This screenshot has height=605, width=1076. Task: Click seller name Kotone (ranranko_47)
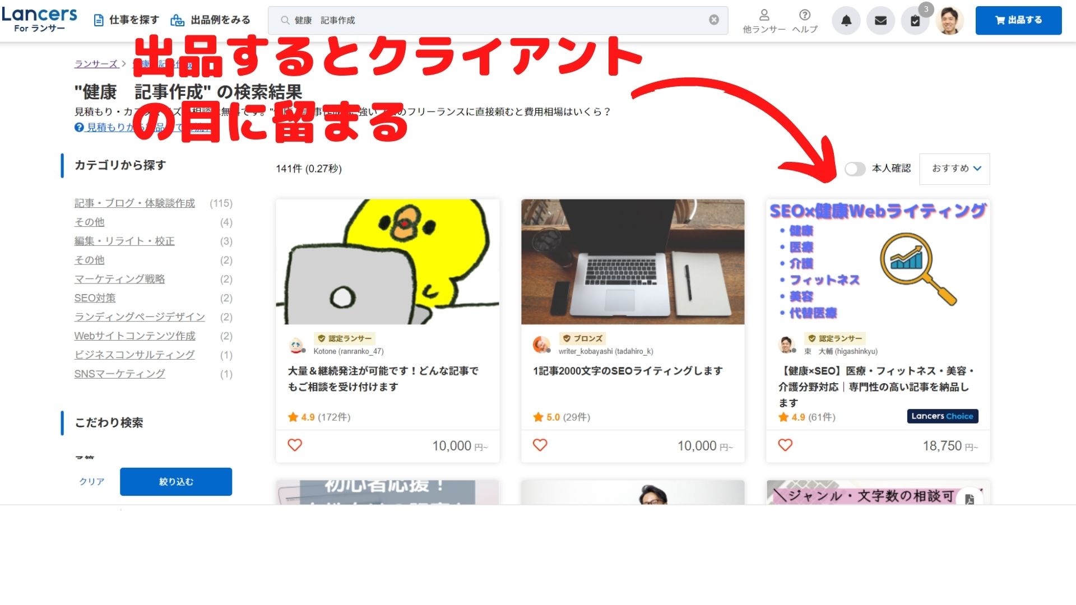349,352
